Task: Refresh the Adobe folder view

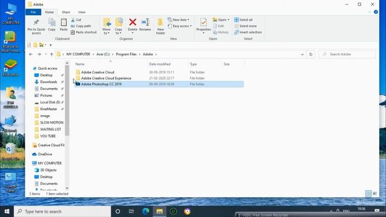Action: pyautogui.click(x=311, y=54)
